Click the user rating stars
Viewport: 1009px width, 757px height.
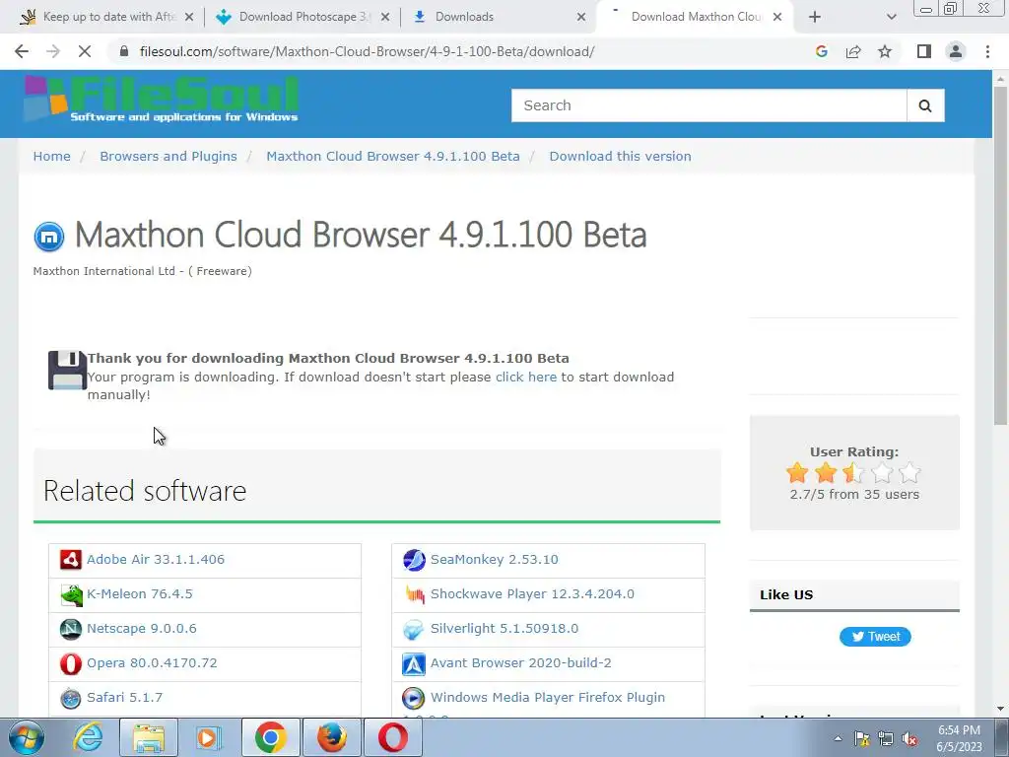click(x=854, y=473)
